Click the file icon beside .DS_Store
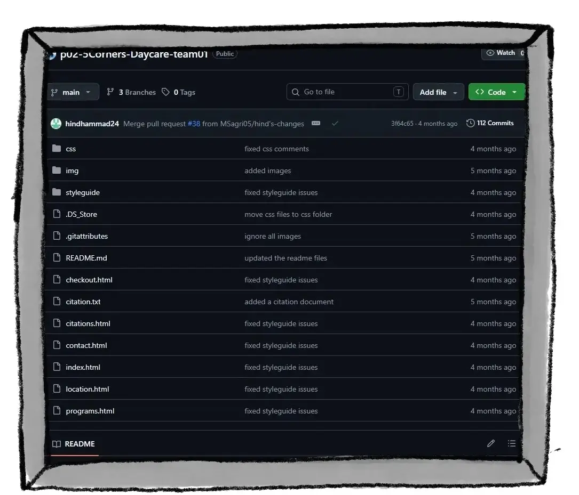 point(57,214)
